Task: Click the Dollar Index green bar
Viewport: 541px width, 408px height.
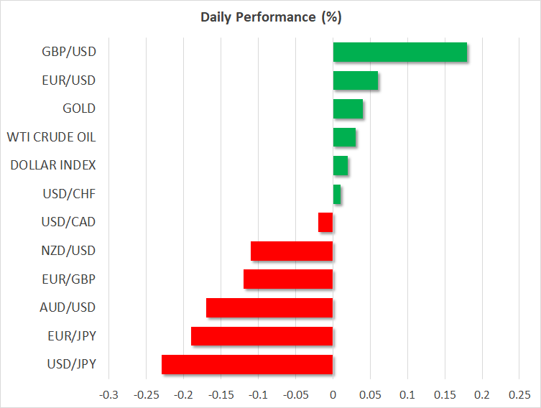Action: tap(341, 166)
